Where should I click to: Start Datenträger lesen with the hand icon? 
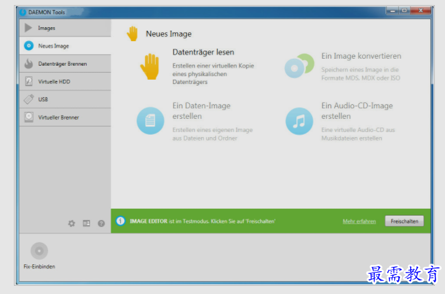pos(150,66)
